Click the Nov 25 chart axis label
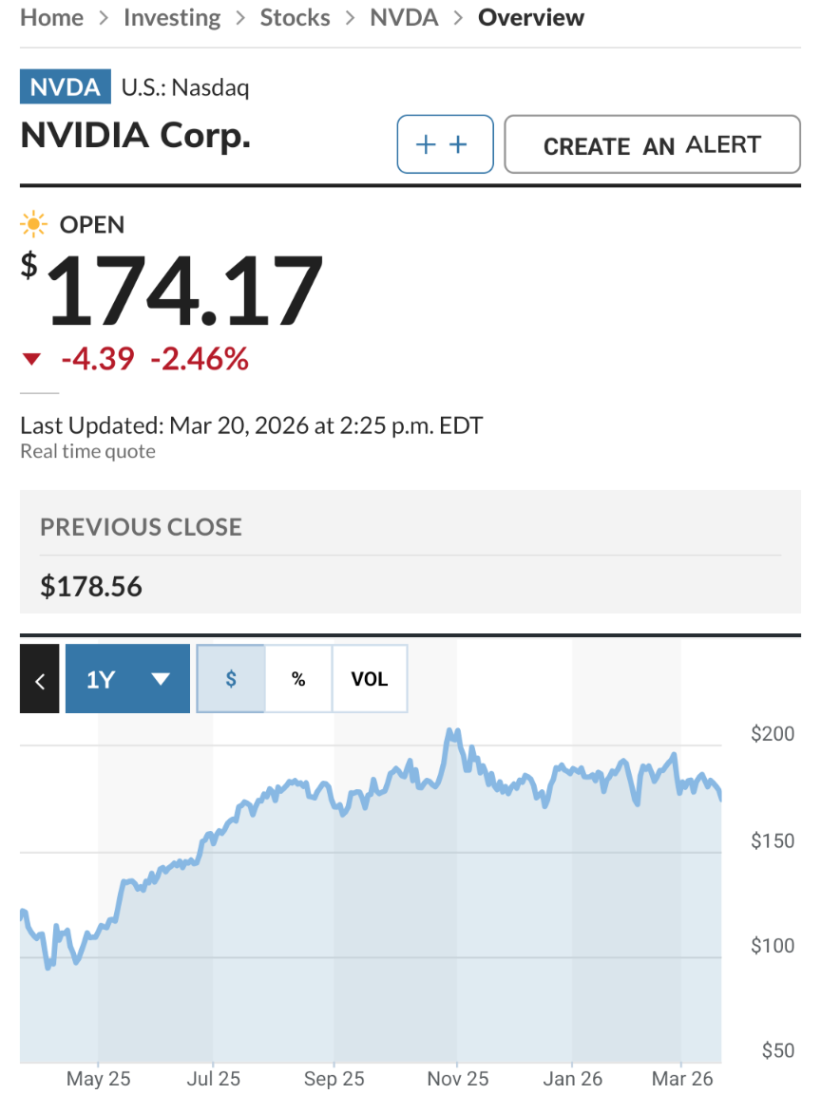821x1113 pixels. coord(457,1080)
